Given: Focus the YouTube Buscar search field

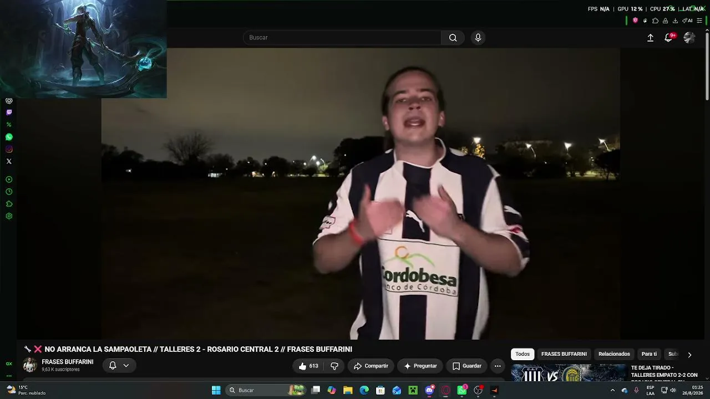Looking at the screenshot, I should coord(342,38).
